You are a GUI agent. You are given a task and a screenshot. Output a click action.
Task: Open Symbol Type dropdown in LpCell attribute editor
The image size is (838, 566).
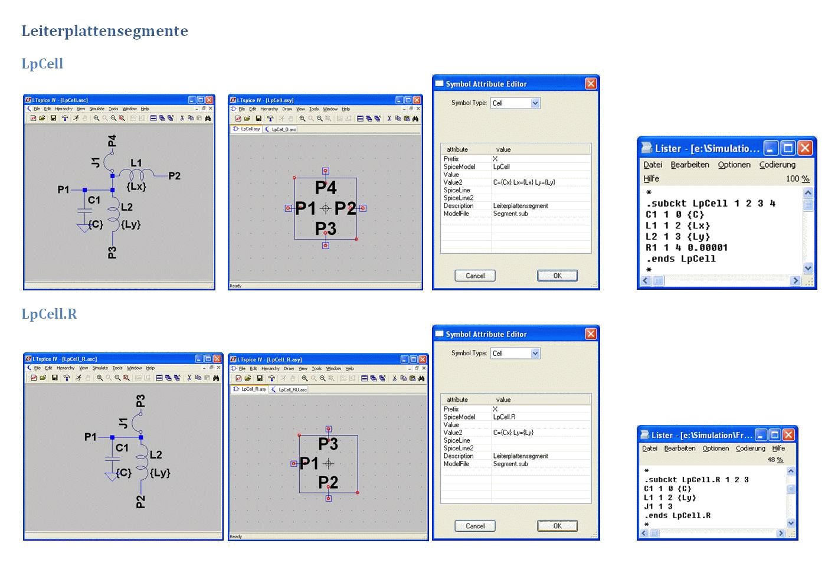pos(535,103)
